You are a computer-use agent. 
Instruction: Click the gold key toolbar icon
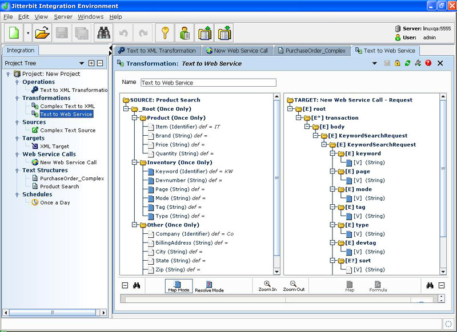click(165, 33)
